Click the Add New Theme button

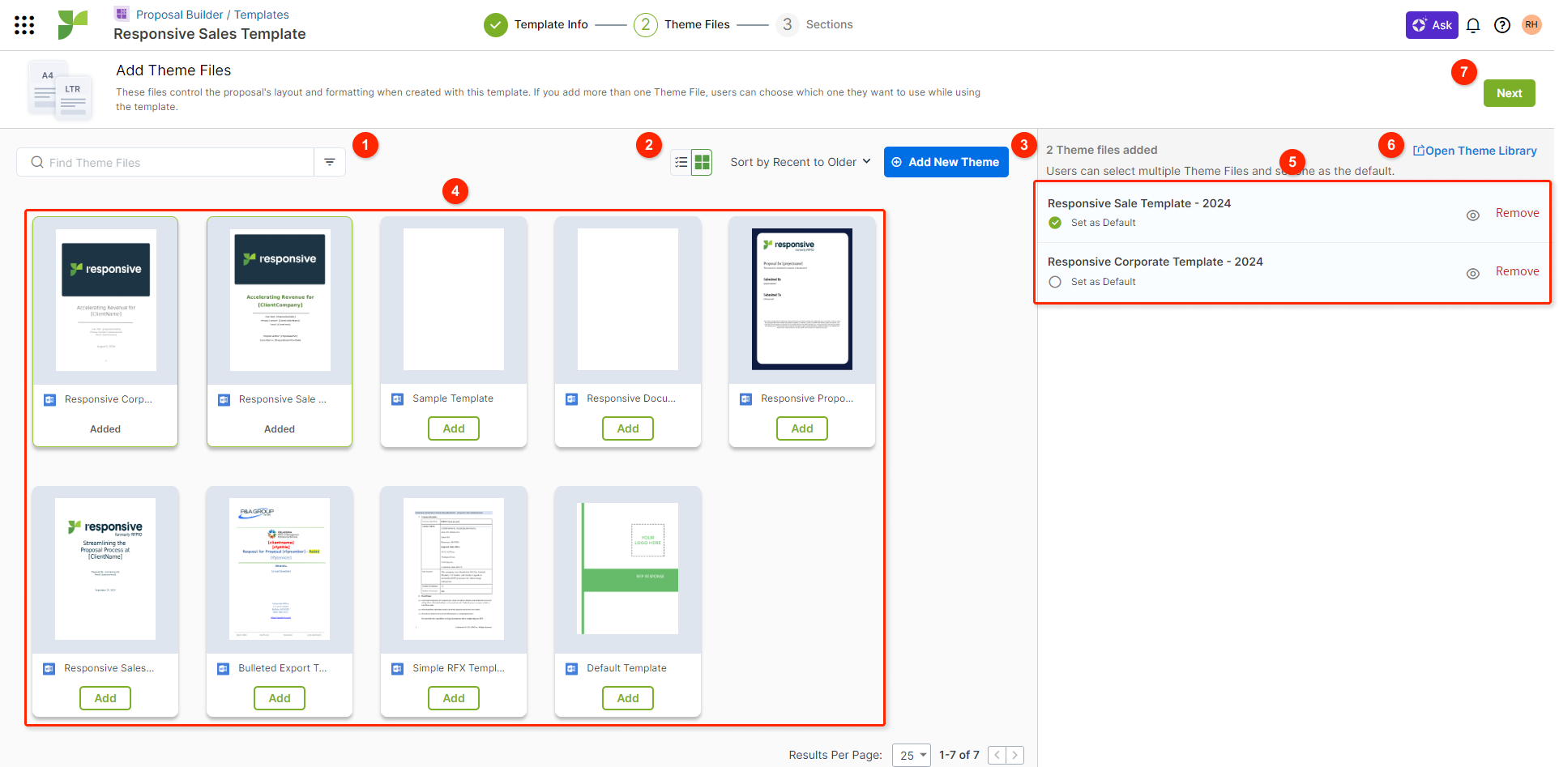coord(946,162)
